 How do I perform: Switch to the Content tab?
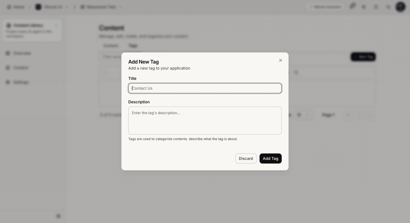pyautogui.click(x=111, y=45)
